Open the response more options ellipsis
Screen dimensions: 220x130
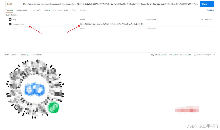214,55
